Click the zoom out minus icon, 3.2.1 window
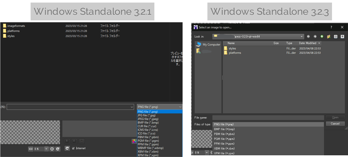This screenshot has height=157, width=348. pos(31,149)
